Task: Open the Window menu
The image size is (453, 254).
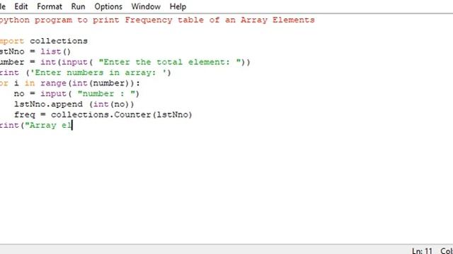Action: point(146,6)
